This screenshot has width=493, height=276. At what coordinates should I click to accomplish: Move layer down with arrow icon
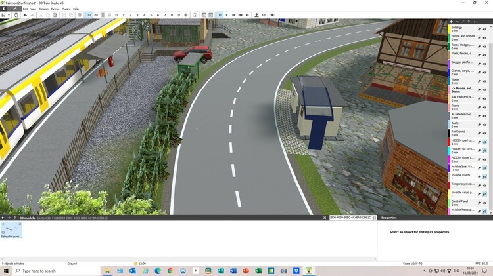click(x=475, y=22)
